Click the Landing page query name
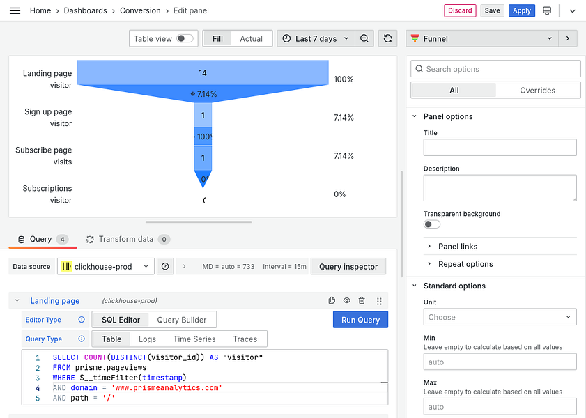The height and width of the screenshot is (418, 586). (x=55, y=300)
